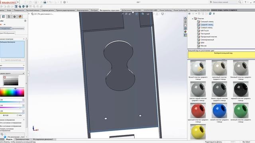Click the save icon in the top toolbar
Screen dimensions: 255x143
coord(35,2)
